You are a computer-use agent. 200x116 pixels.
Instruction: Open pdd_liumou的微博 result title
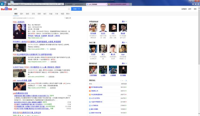[x=22, y=81]
